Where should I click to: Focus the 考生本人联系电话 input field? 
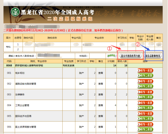point(56,56)
